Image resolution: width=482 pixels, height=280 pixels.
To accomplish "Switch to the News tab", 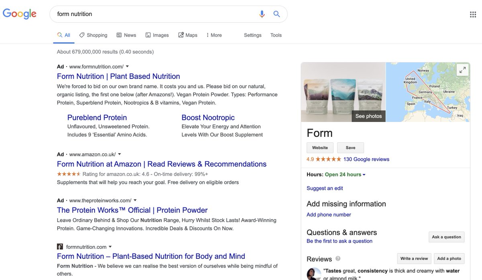I will pos(126,35).
